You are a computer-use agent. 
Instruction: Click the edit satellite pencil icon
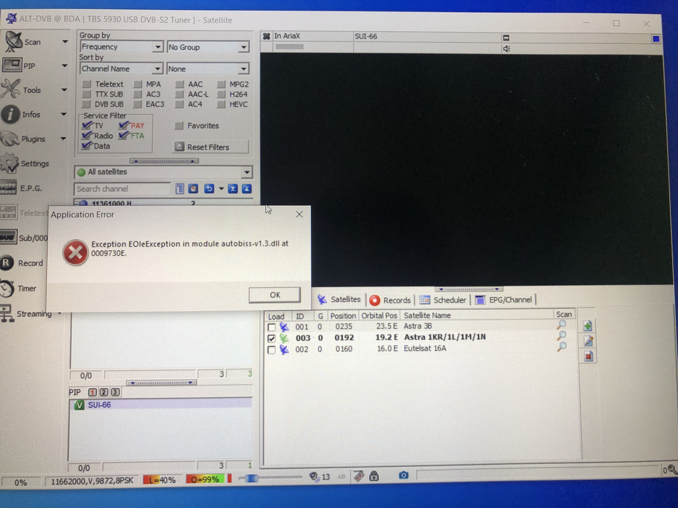588,341
